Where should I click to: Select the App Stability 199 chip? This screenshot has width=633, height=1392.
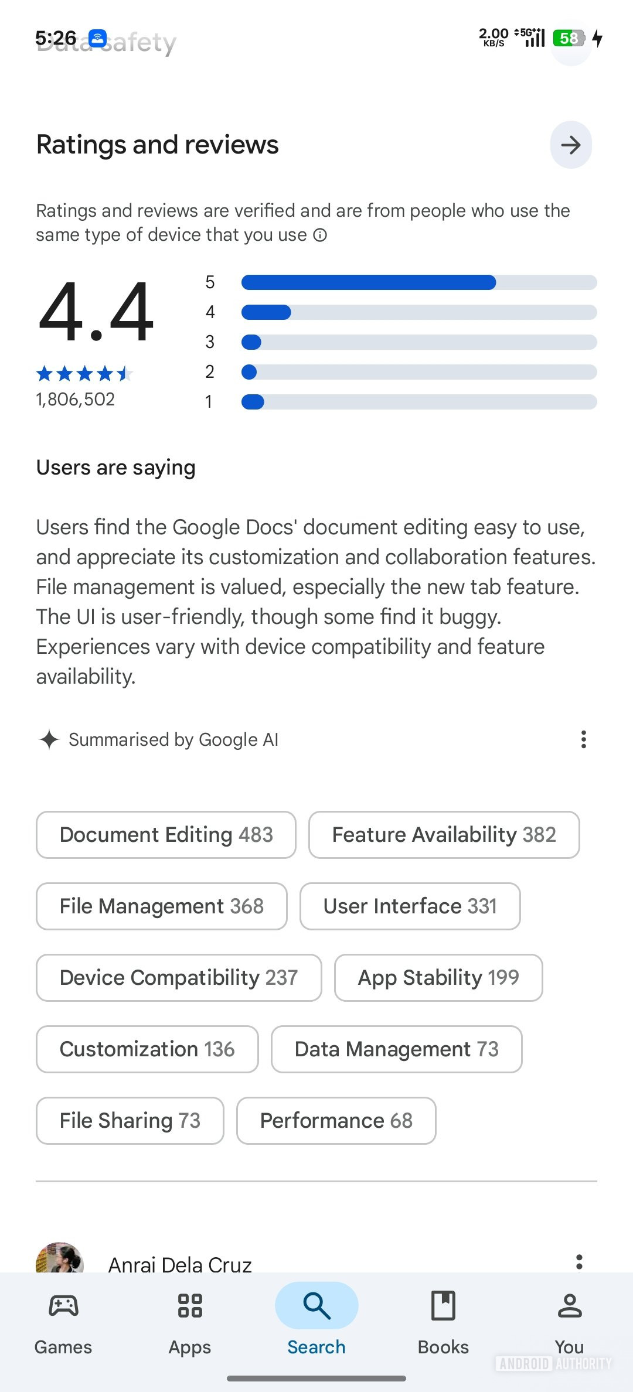(438, 977)
